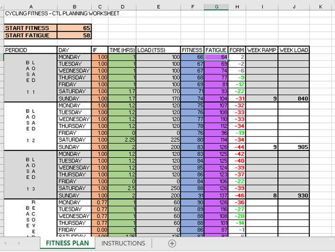Viewport: 335px width, 252px height.
Task: Select the time cell showing 2.25
Action: point(122,140)
